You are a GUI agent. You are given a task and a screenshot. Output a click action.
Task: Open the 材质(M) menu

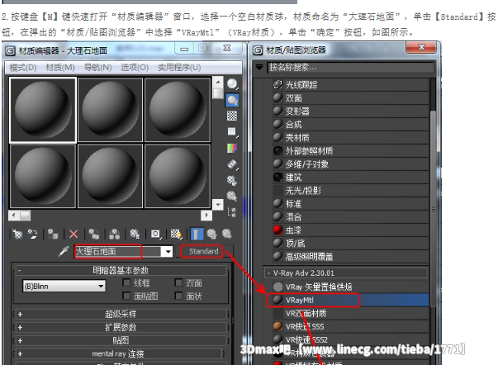pos(60,68)
